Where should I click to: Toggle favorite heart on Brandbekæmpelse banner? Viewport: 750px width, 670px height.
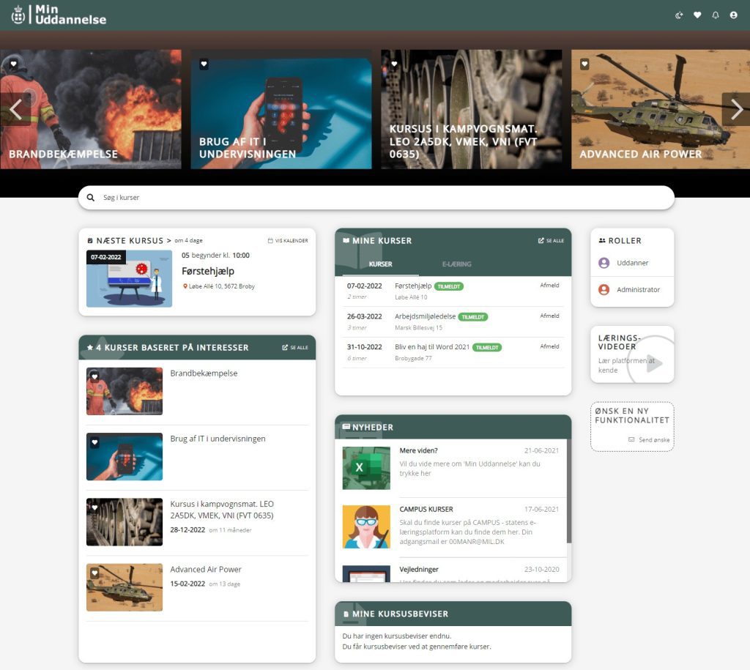(13, 64)
